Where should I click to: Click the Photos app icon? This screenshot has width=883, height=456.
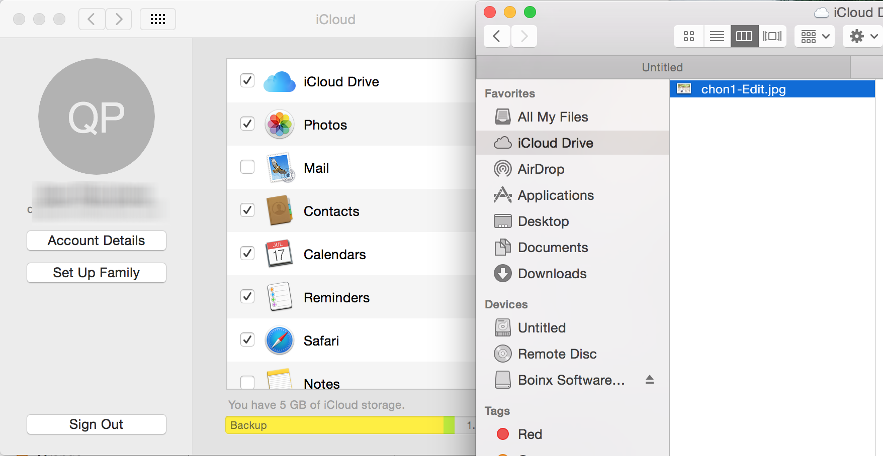(x=279, y=125)
